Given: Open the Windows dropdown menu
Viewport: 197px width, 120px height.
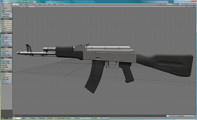Looking at the screenshot, I should click(x=6, y=8).
